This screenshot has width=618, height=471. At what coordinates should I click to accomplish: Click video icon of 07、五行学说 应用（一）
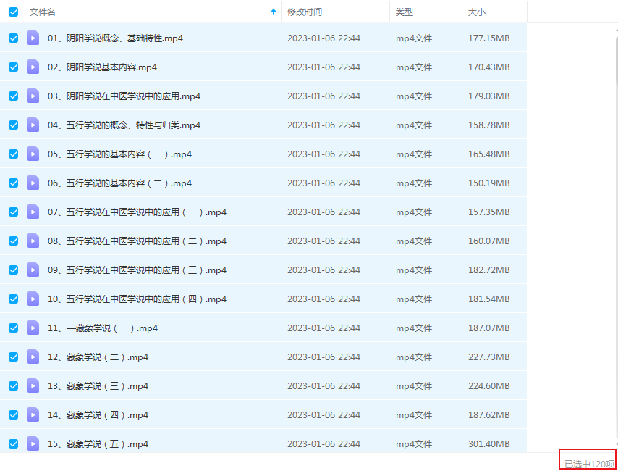coord(33,212)
